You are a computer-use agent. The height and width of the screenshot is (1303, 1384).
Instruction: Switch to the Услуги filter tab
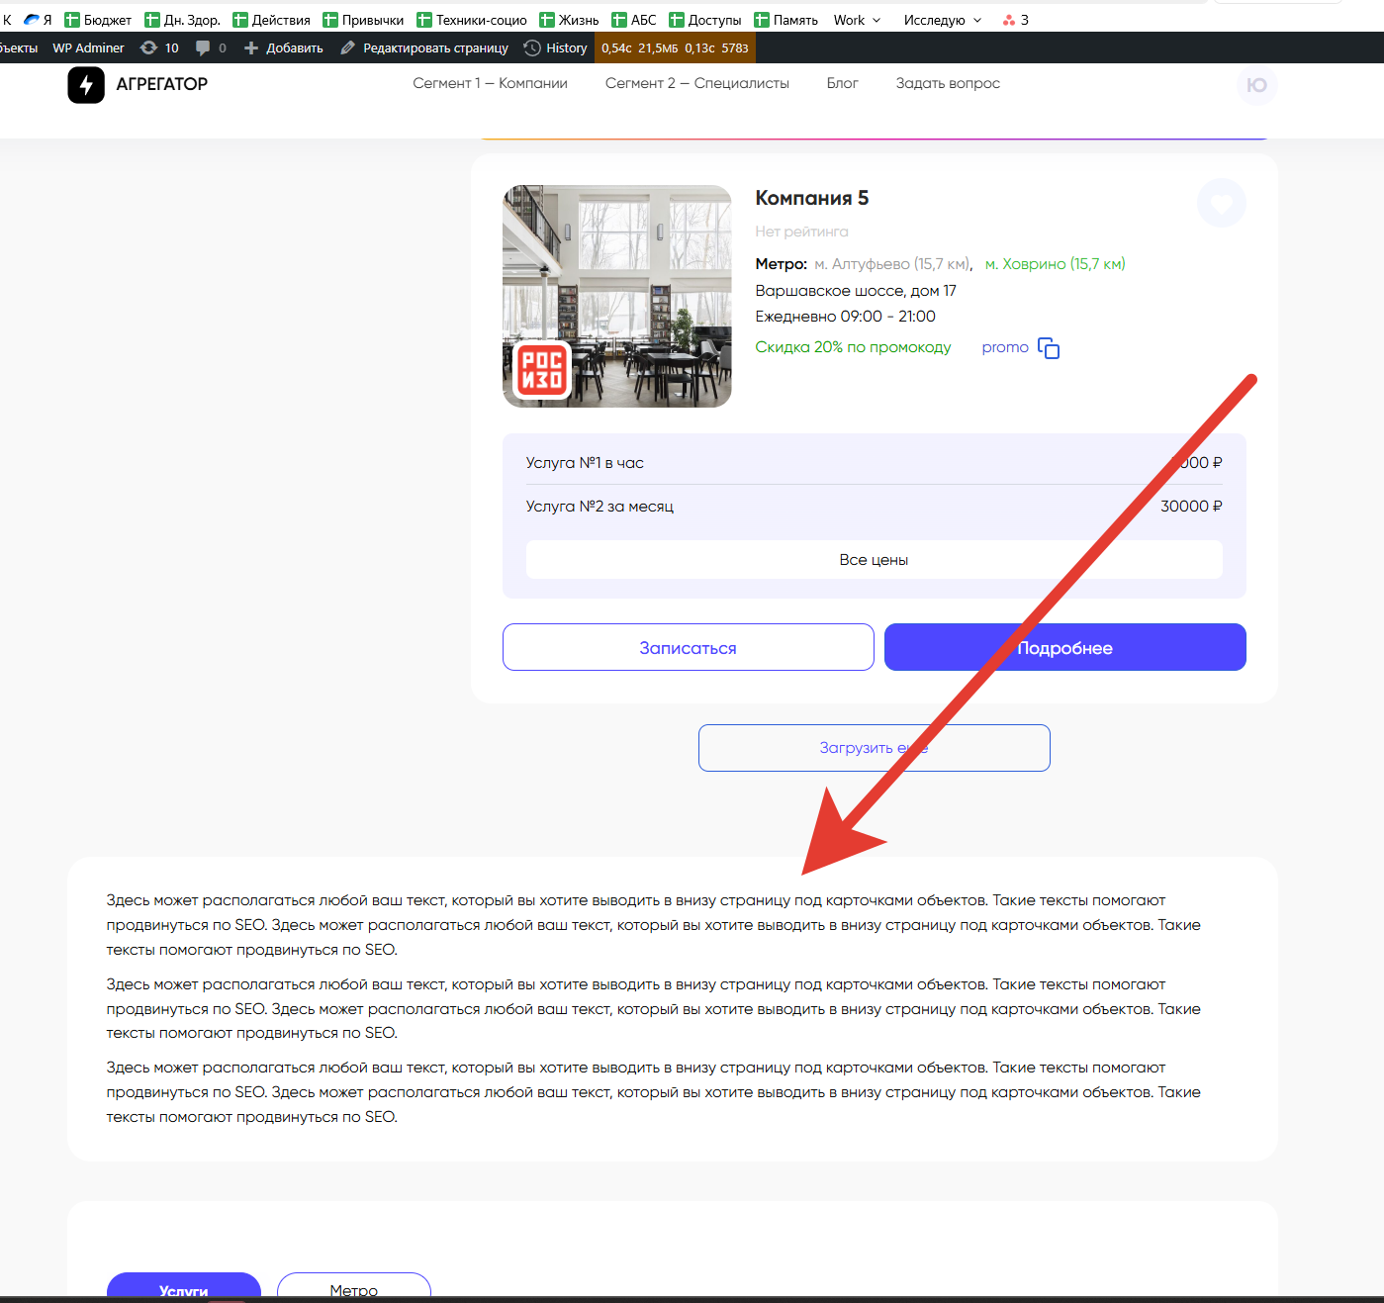[184, 1288]
